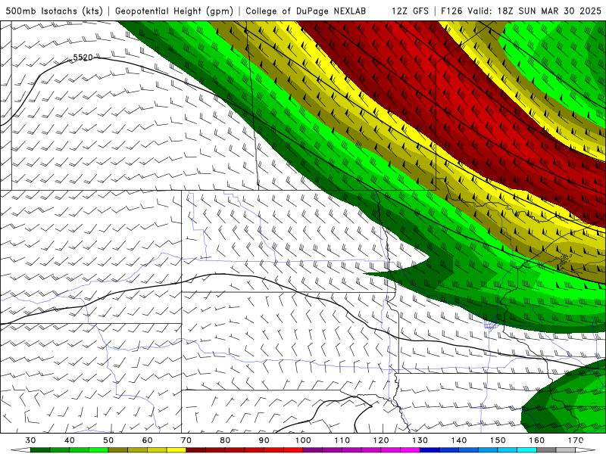Image resolution: width=606 pixels, height=454 pixels.
Task: Click the purple swatch right of 100
Action: tap(313, 450)
